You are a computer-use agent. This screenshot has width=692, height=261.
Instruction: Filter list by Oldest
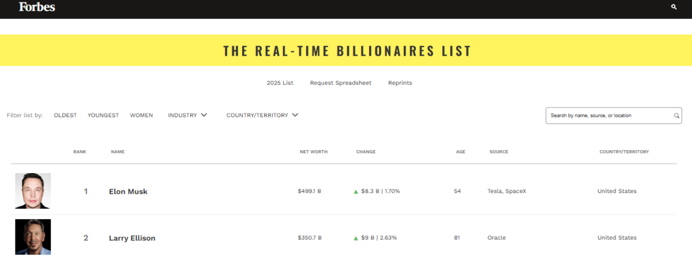tap(65, 115)
